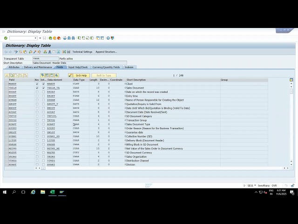This screenshot has height=224, width=298.
Task: Click the lock icon in the status bar
Action: point(293,186)
